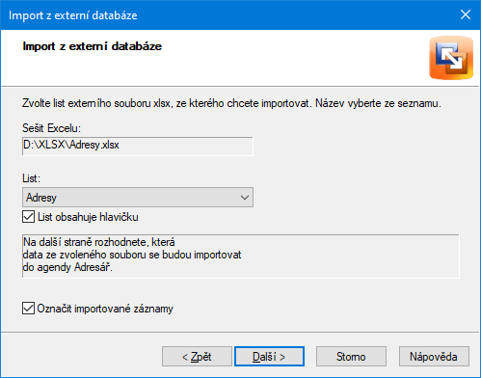Image resolution: width=481 pixels, height=378 pixels.
Task: Select the Adresy value in List combo box
Action: 41,198
